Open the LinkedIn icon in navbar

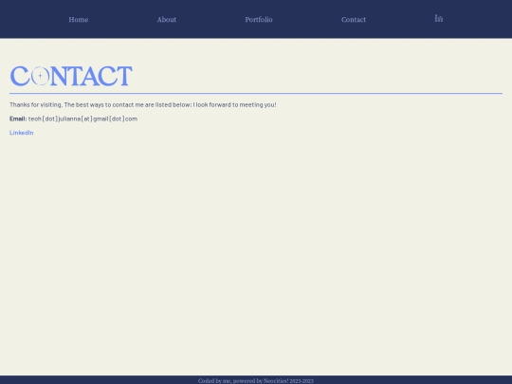click(x=439, y=19)
